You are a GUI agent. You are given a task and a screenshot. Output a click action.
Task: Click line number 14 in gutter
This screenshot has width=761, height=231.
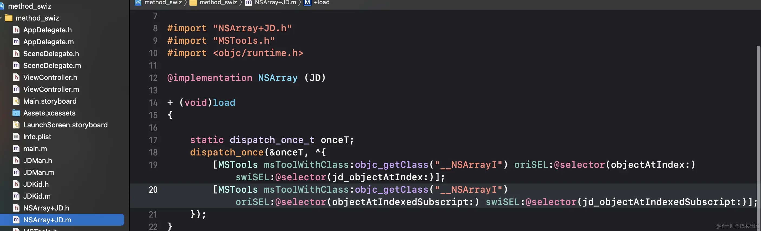[153, 103]
